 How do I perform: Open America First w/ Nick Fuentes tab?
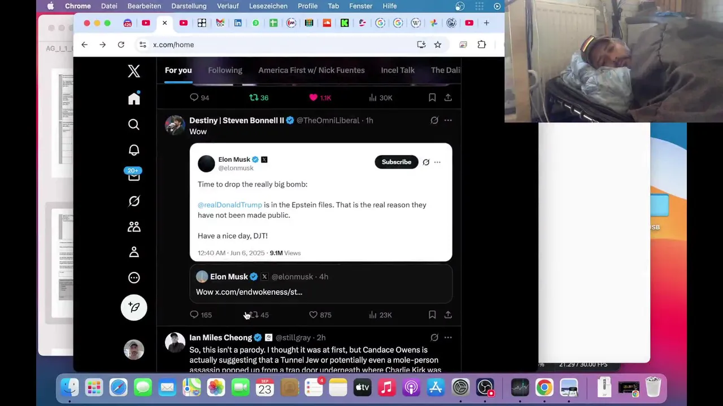(312, 70)
